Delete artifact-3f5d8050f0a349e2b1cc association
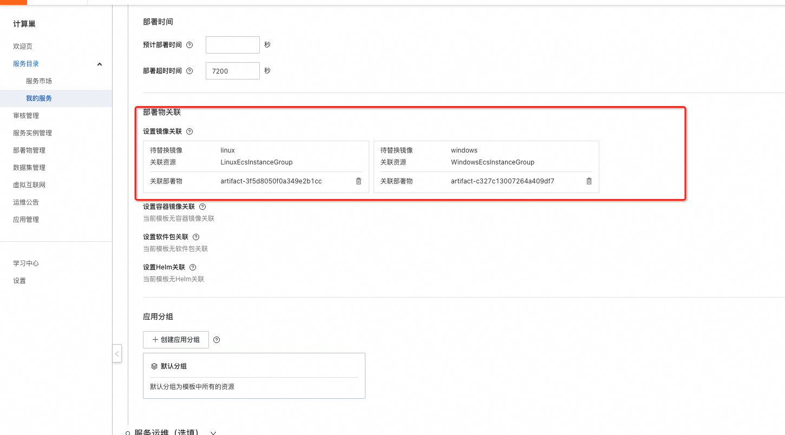Viewport: 785px width, 435px height. tap(358, 181)
